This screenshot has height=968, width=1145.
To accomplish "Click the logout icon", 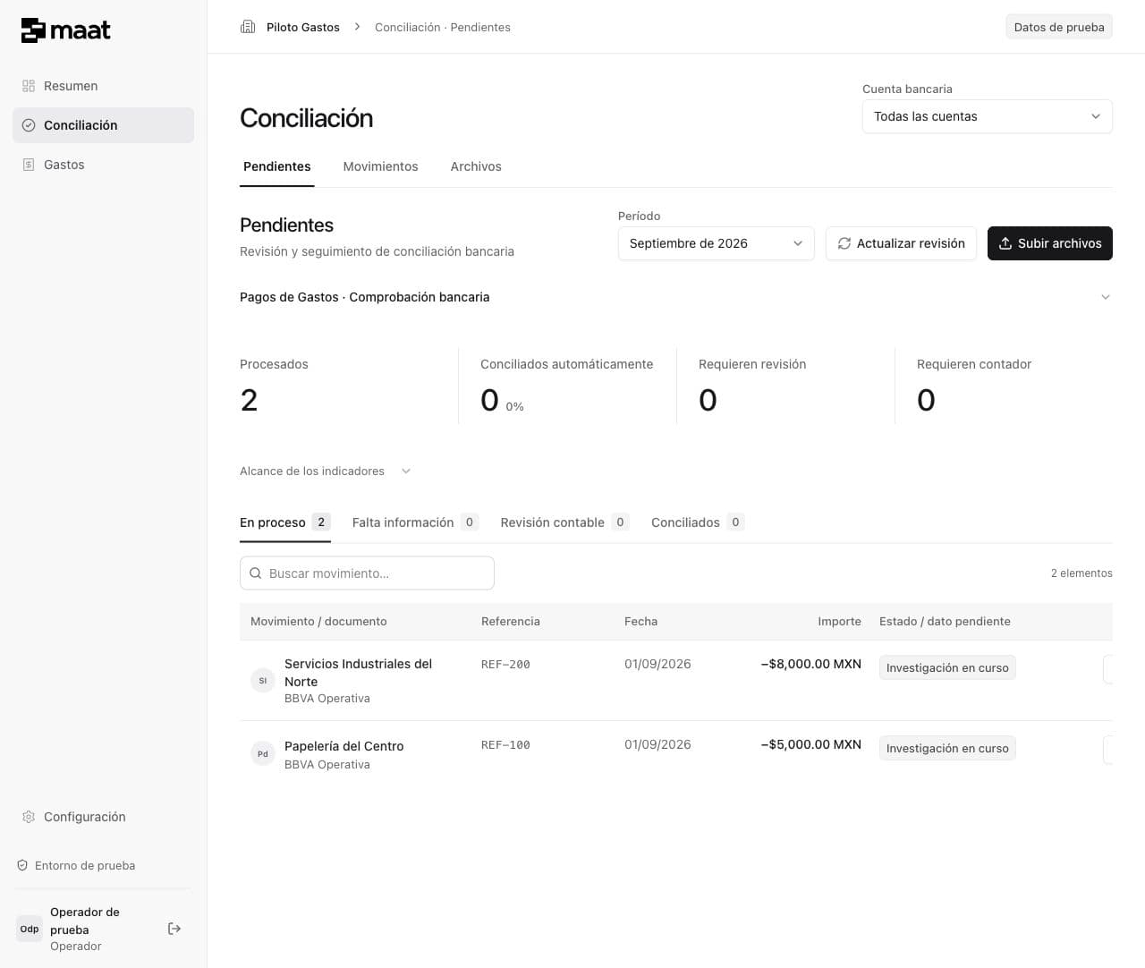I will pyautogui.click(x=174, y=929).
